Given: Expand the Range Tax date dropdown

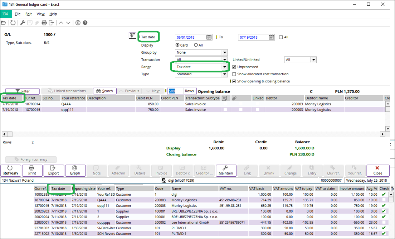Looking at the screenshot, I should [224, 67].
